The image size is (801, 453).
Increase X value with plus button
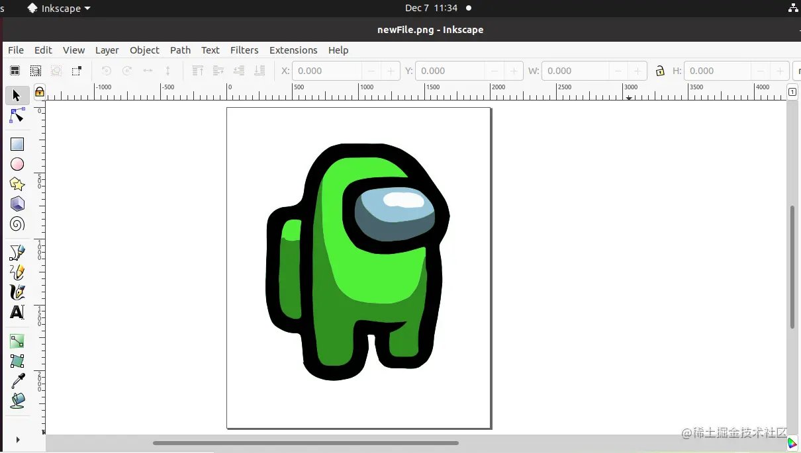391,71
